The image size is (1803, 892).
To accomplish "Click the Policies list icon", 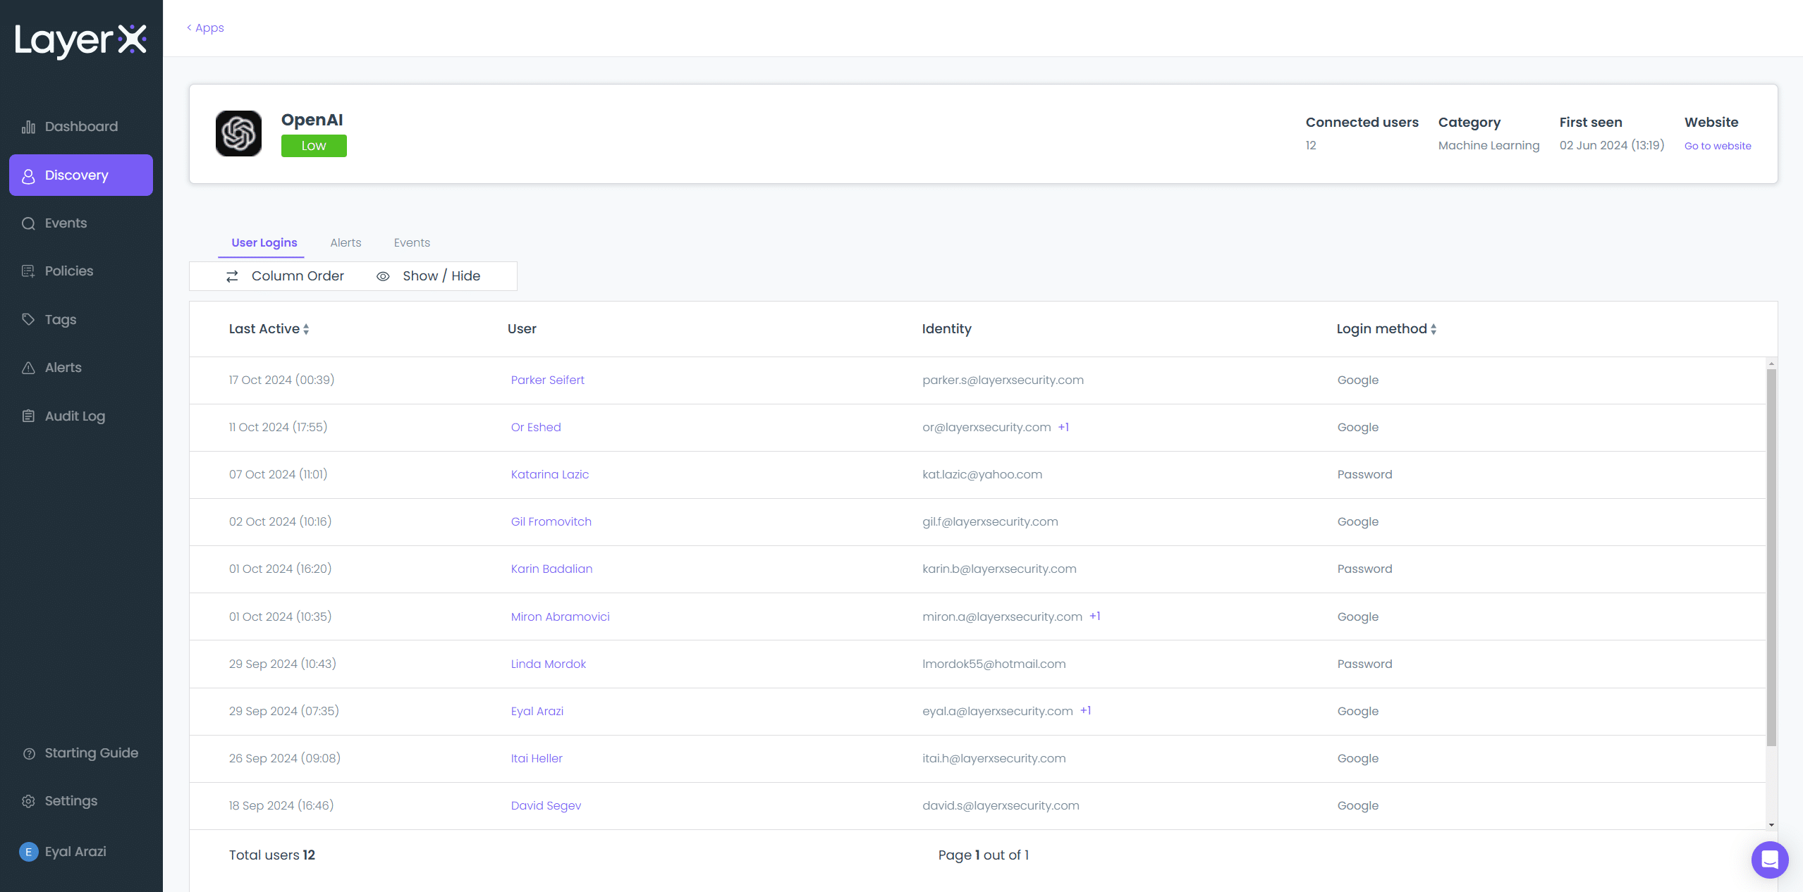I will coord(28,271).
